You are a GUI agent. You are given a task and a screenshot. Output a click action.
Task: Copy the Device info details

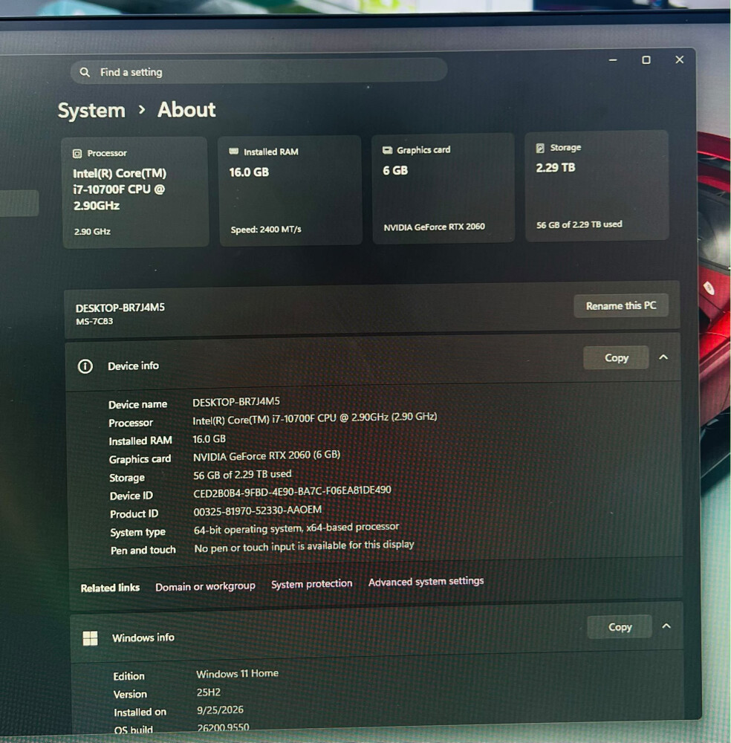coord(616,358)
